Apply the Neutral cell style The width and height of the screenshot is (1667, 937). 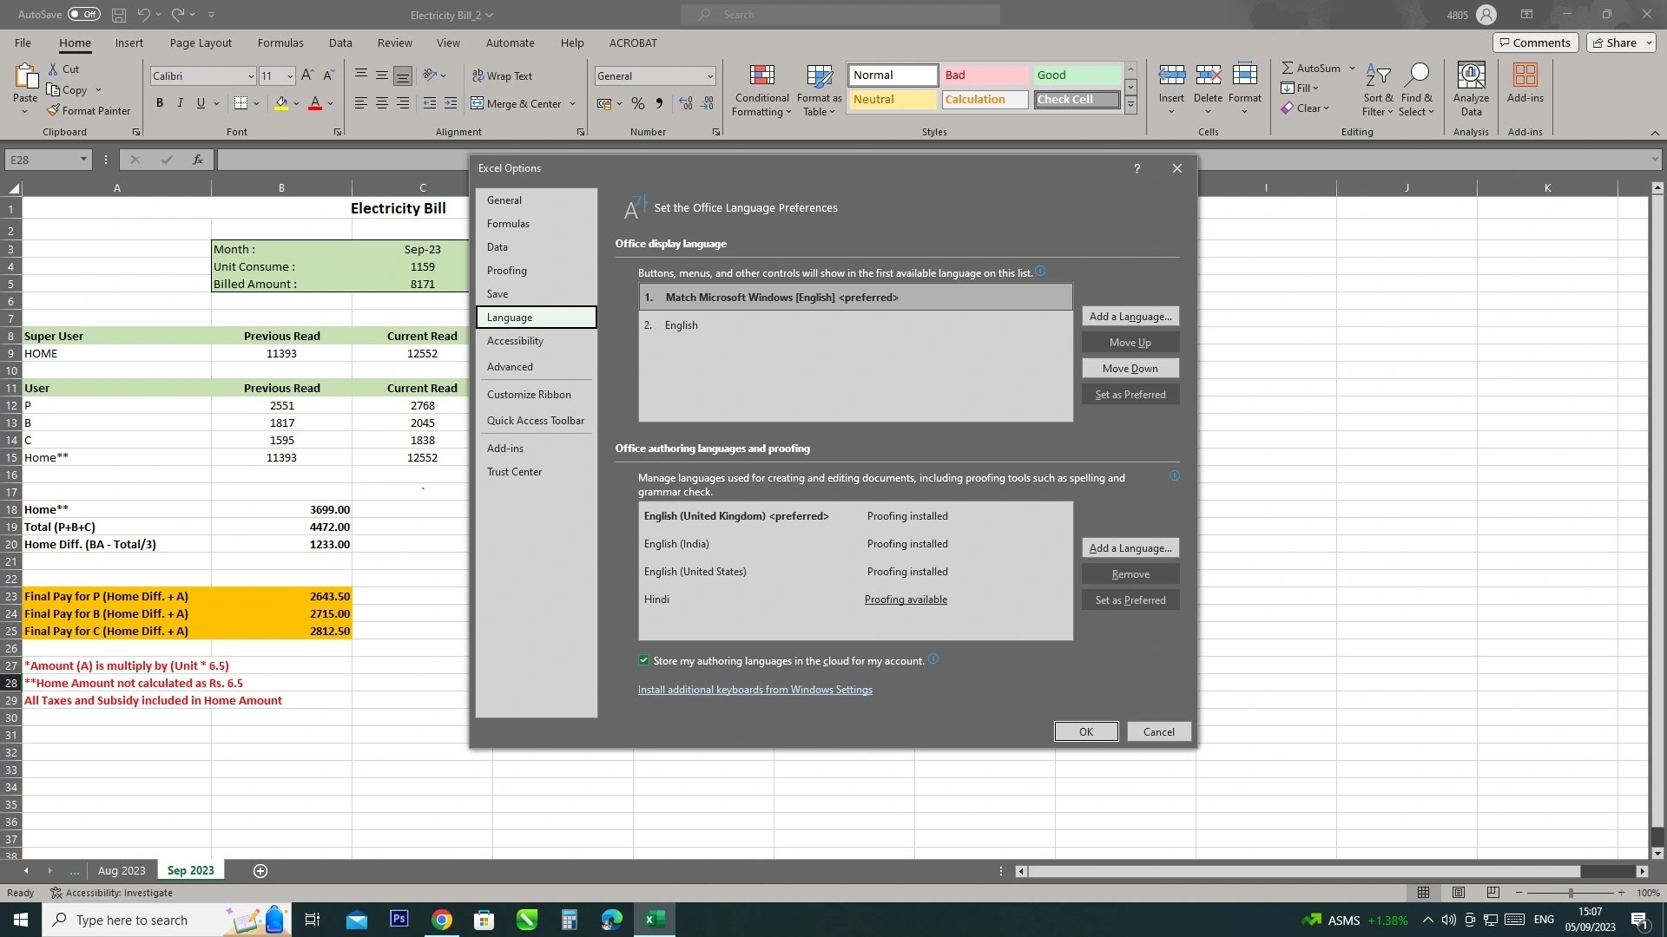[893, 100]
